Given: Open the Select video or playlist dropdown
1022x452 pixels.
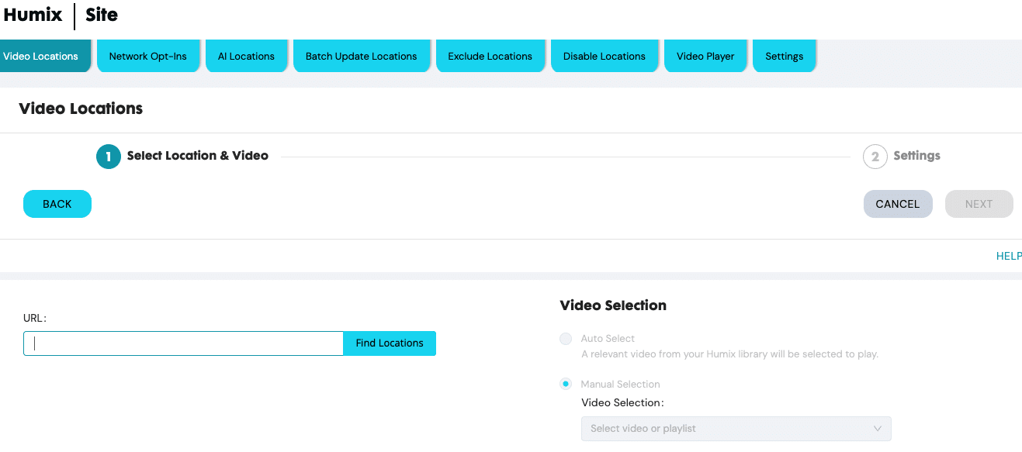Looking at the screenshot, I should point(736,429).
